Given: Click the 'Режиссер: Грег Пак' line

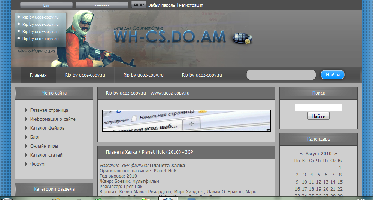Looking at the screenshot, I should point(121,187).
